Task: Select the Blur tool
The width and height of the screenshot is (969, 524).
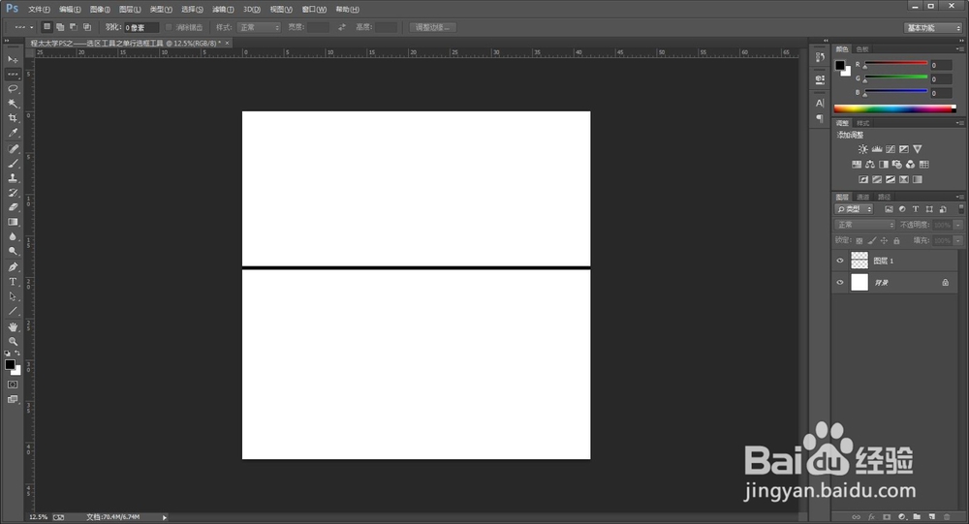Action: 13,236
